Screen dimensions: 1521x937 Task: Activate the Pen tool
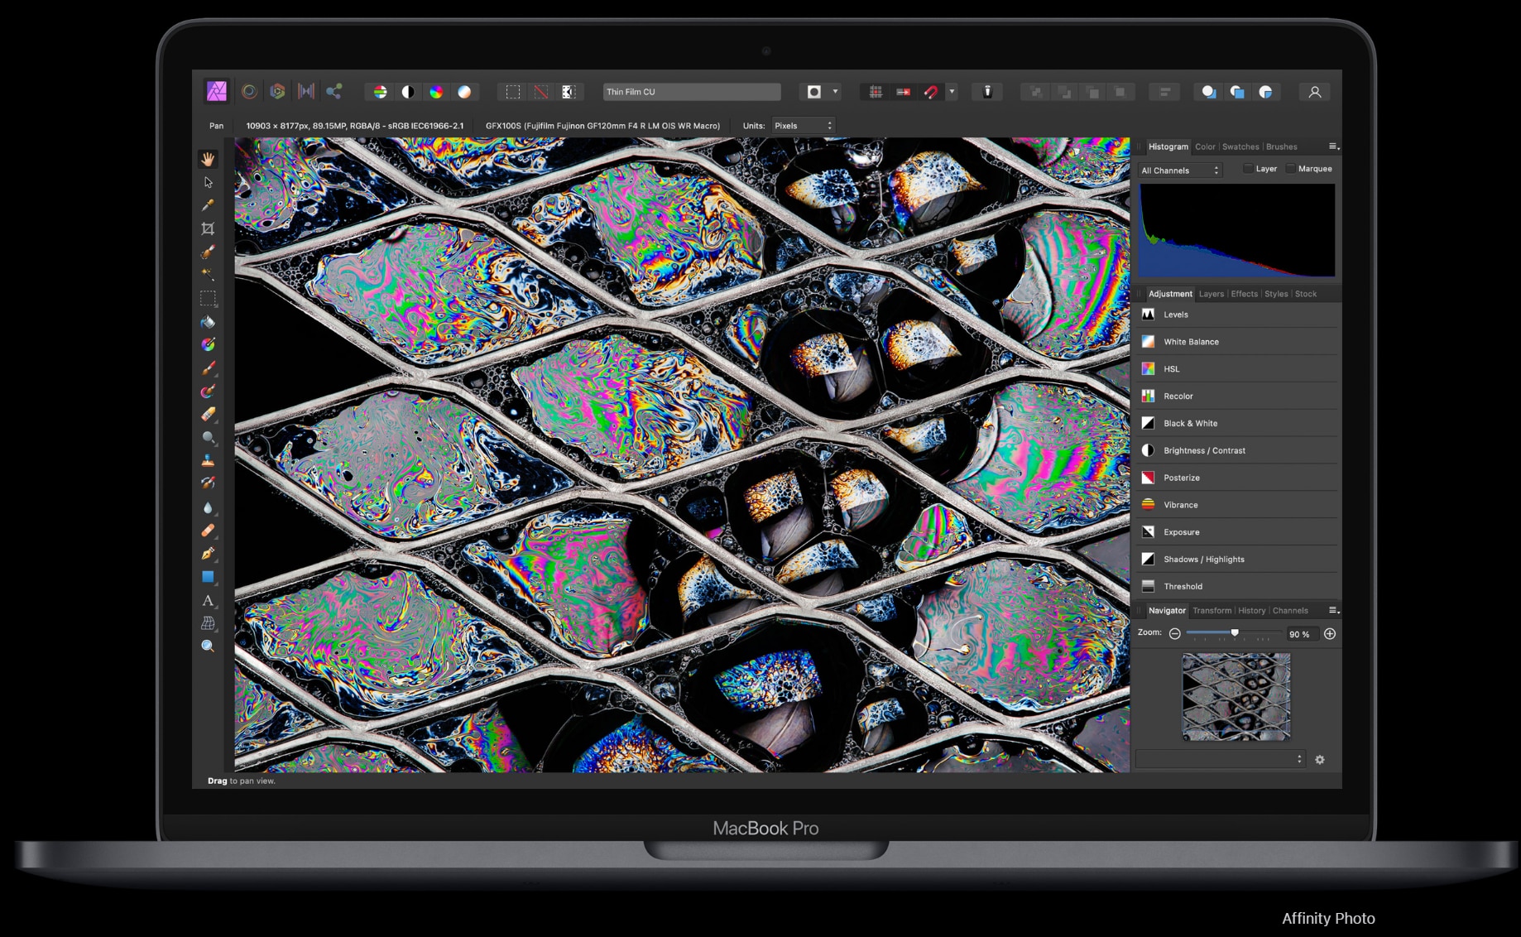click(x=208, y=554)
